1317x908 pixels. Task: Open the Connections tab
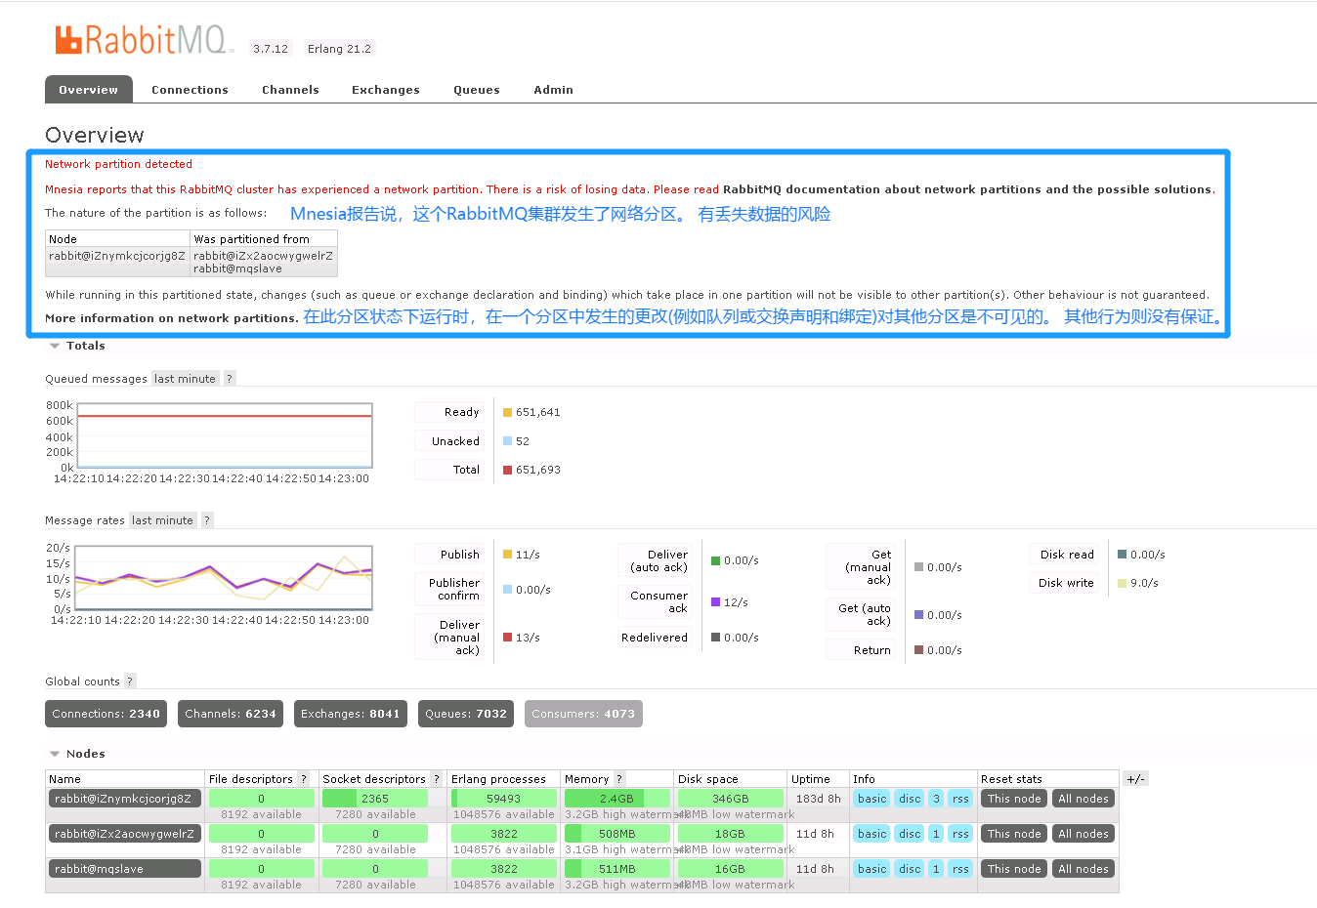[190, 90]
